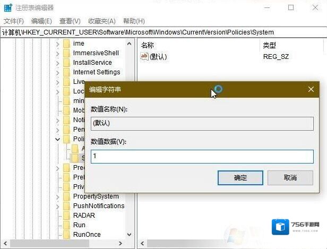Expand the ImmersiveShell node
Image resolution: width=327 pixels, height=249 pixels.
coord(57,54)
